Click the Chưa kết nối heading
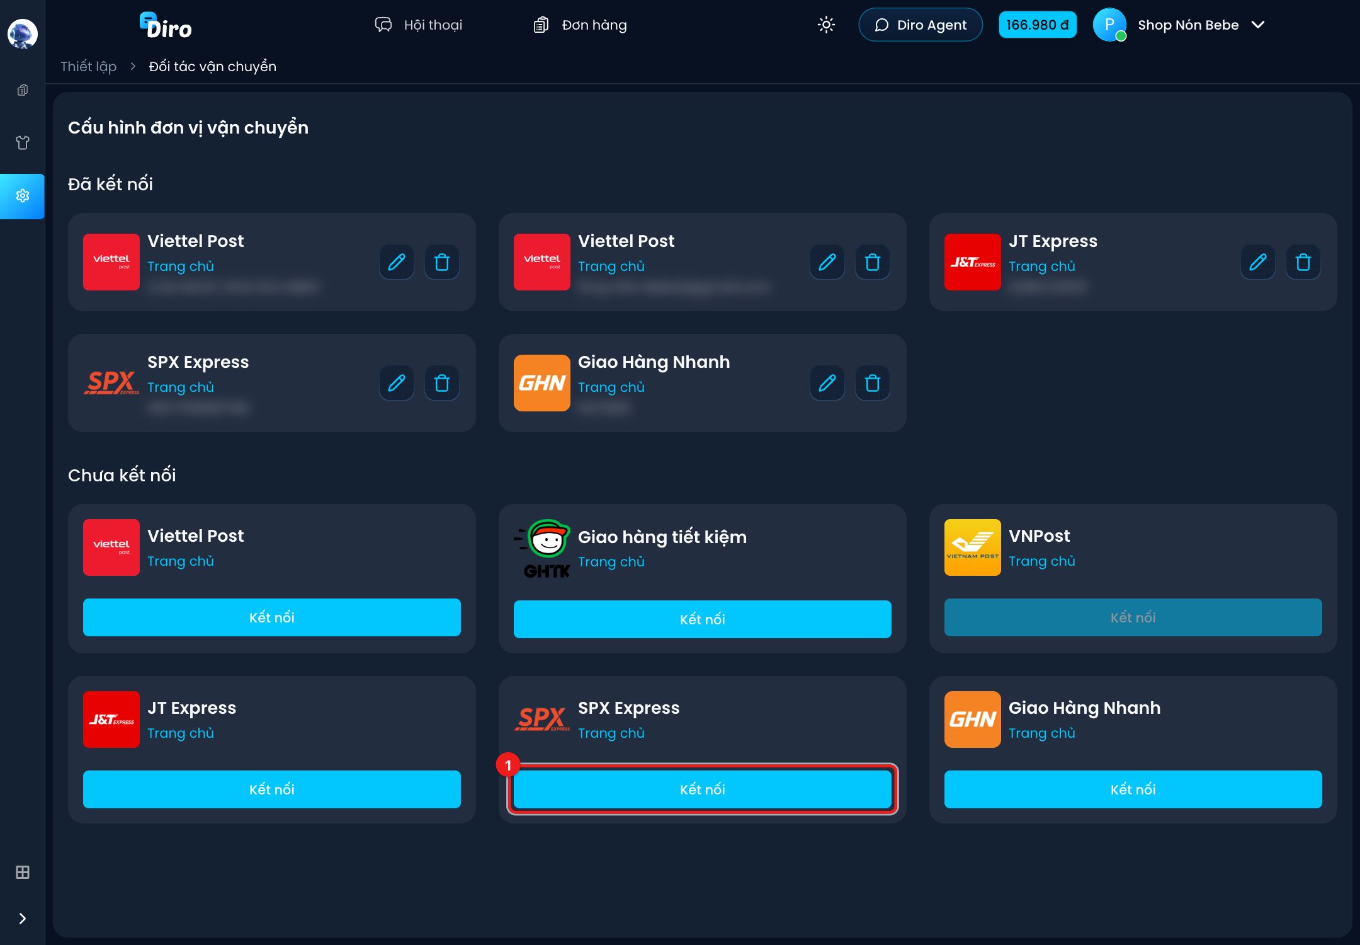The width and height of the screenshot is (1360, 945). click(x=122, y=475)
